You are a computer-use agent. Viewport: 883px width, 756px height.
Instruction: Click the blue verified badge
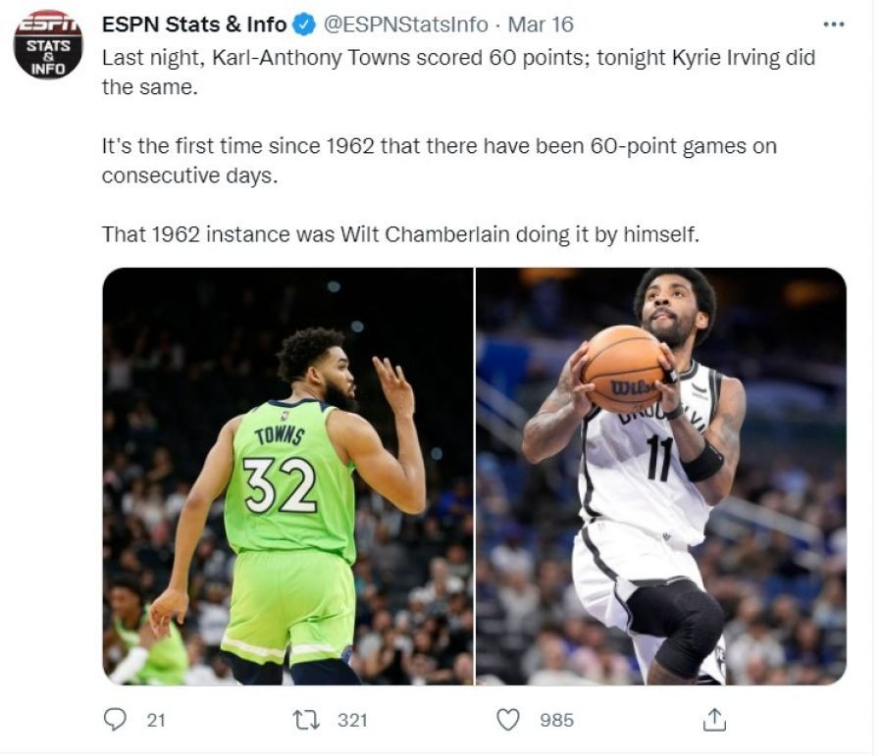(305, 25)
